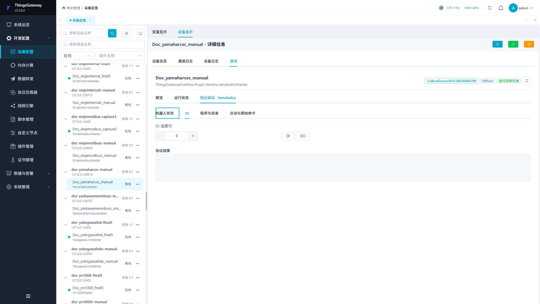Expand the 系统管理 menu group

[x=28, y=187]
